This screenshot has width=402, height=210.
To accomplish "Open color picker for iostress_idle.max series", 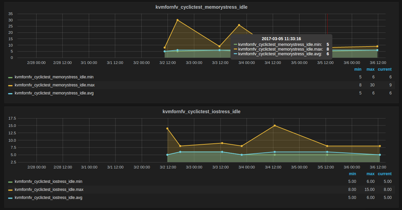I will [x=10, y=190].
